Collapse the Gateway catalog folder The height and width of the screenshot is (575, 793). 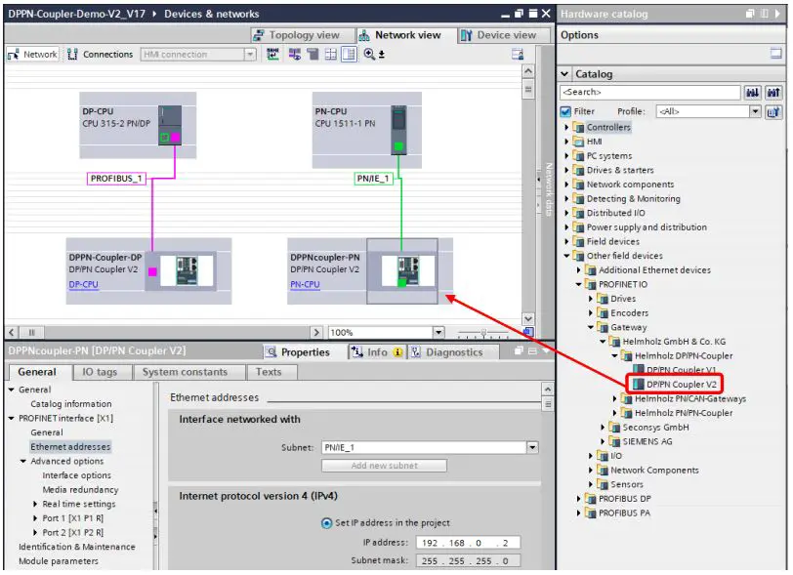[591, 327]
